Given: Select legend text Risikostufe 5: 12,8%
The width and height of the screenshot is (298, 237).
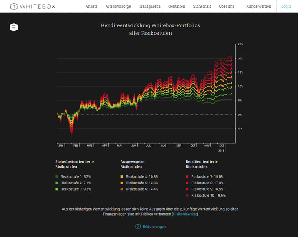Looking at the screenshot, I should (142, 183).
